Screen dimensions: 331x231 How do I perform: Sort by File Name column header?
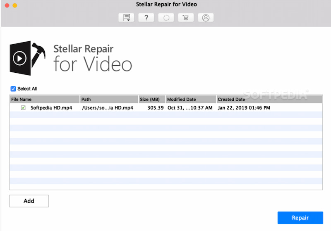[x=44, y=99]
